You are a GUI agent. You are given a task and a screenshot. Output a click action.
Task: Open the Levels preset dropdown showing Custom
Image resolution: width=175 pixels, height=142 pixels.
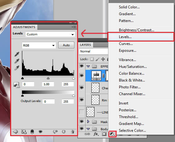pos(50,34)
